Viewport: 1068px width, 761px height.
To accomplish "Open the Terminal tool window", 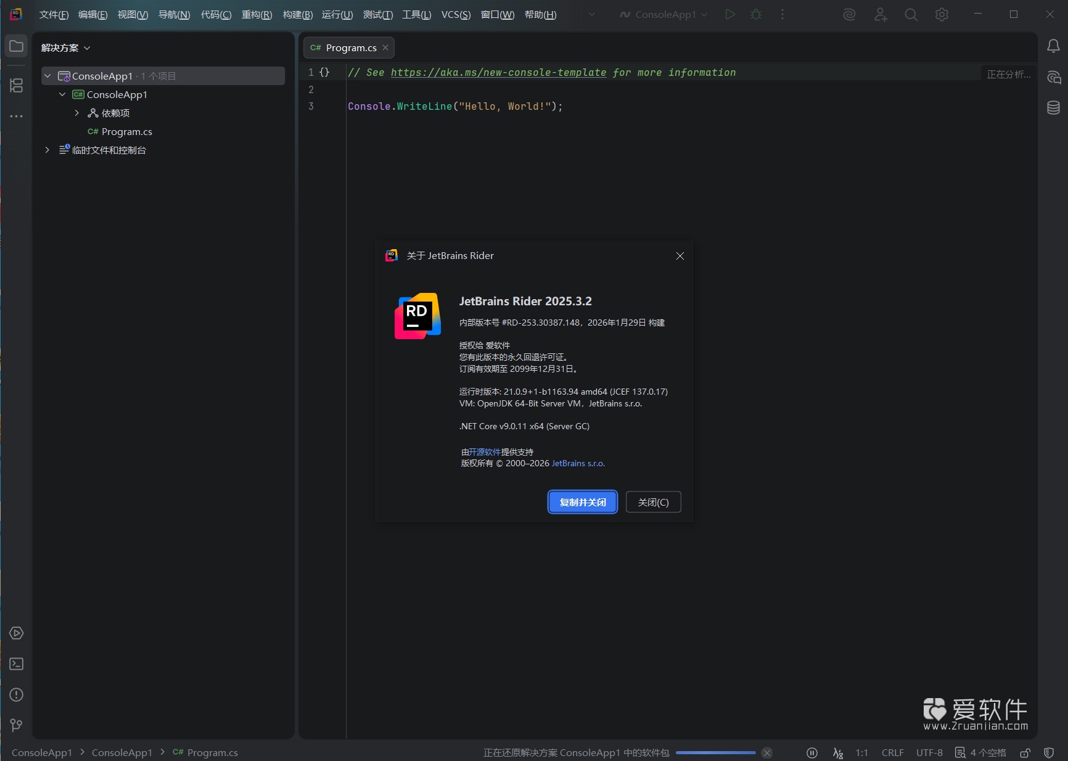I will point(16,664).
